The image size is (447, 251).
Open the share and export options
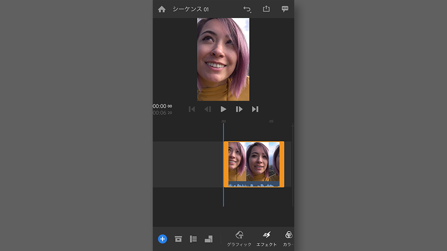click(266, 9)
